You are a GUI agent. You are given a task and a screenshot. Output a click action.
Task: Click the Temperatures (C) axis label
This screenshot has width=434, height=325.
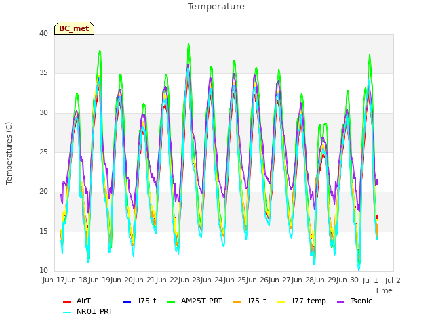click(x=9, y=153)
